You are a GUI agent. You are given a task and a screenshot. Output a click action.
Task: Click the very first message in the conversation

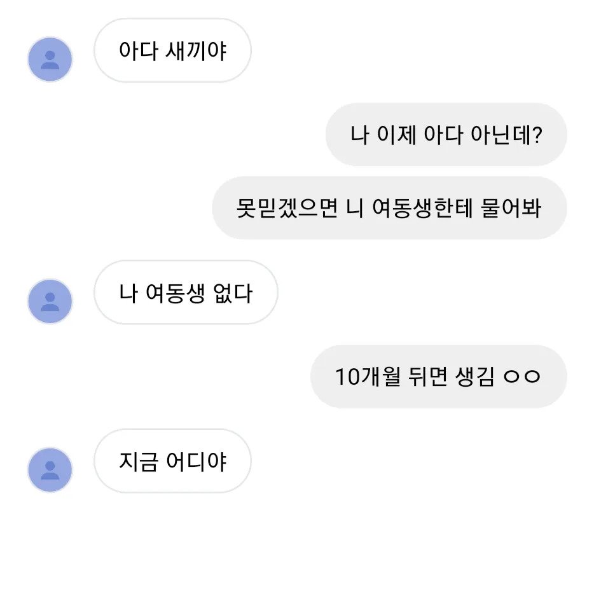point(172,51)
